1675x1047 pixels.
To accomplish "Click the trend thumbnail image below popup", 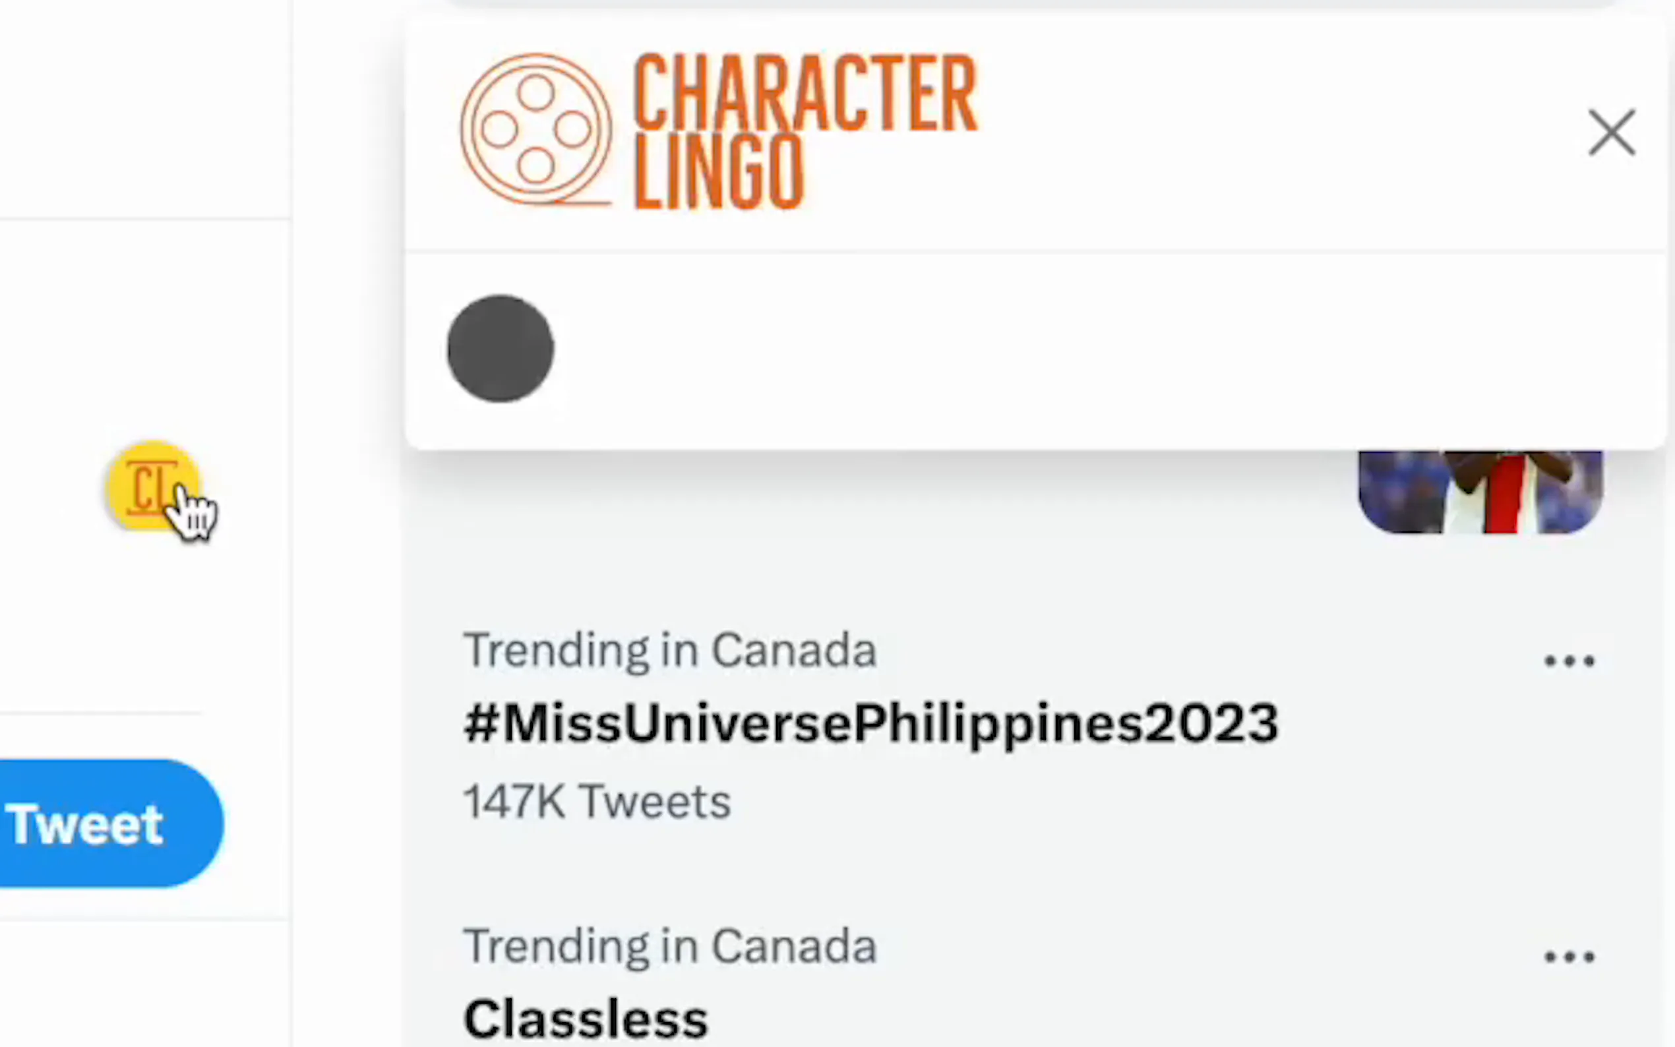I will click(1480, 492).
